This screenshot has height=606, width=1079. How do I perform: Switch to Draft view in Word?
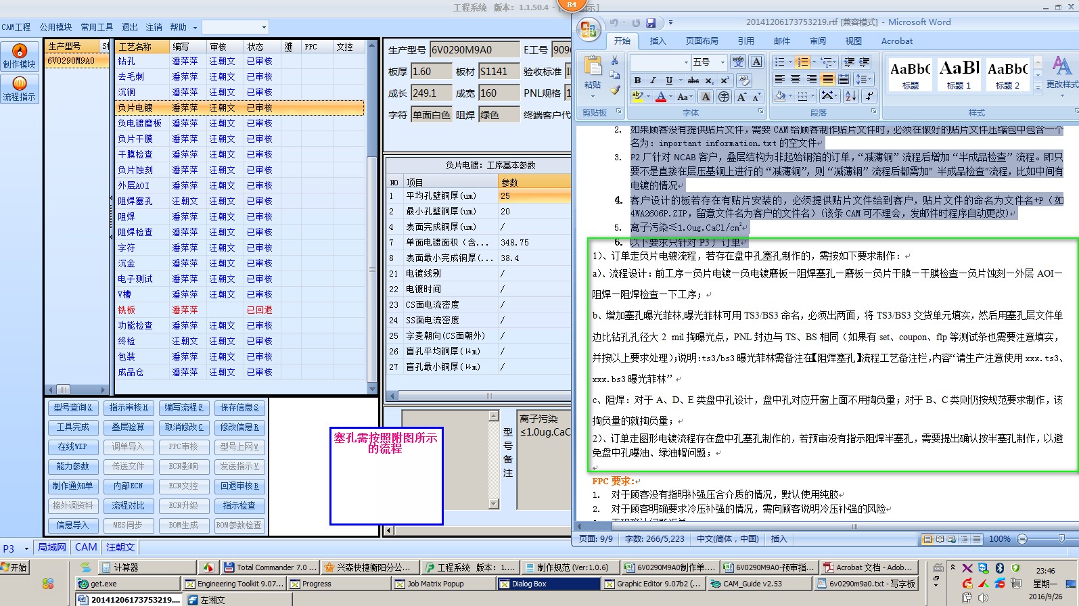tap(976, 539)
